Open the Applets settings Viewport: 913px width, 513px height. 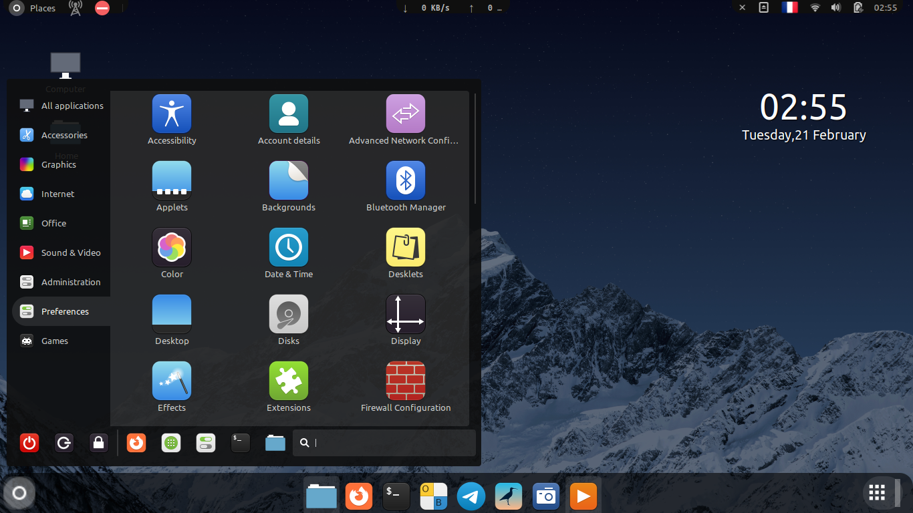172,187
